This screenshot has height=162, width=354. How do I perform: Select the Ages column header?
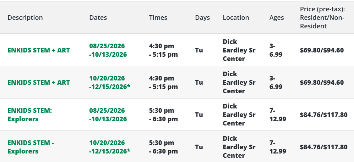point(277,18)
